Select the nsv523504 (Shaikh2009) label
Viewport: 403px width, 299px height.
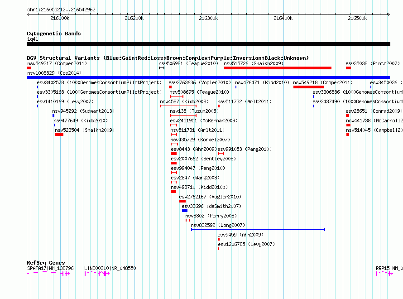tap(85, 130)
